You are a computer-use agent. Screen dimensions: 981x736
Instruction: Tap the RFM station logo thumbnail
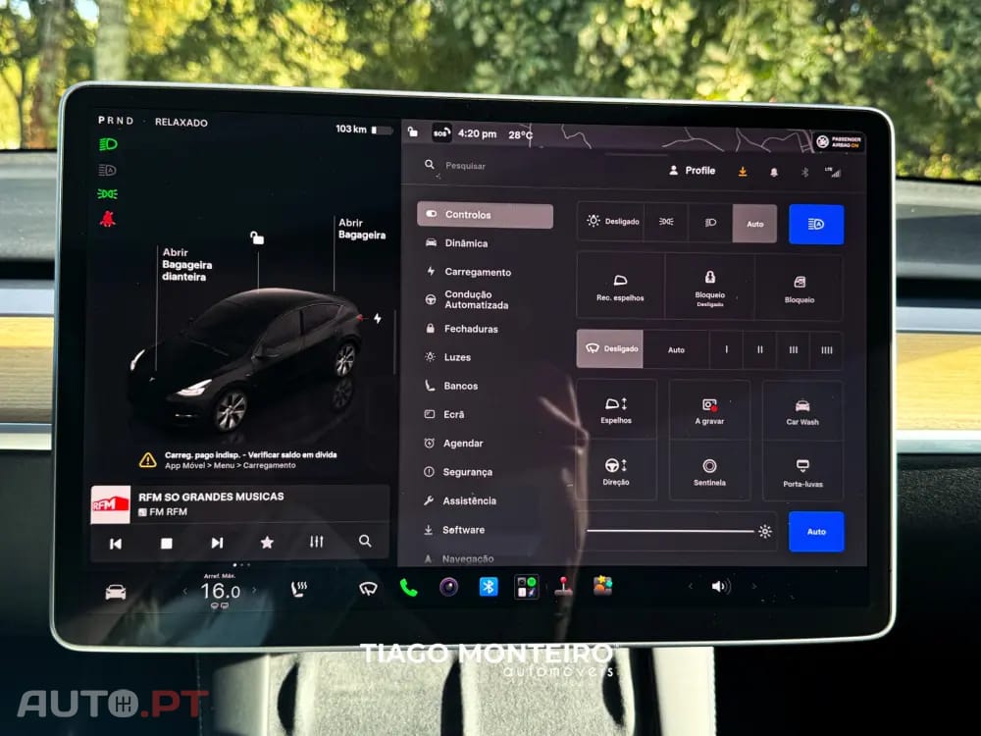point(111,504)
